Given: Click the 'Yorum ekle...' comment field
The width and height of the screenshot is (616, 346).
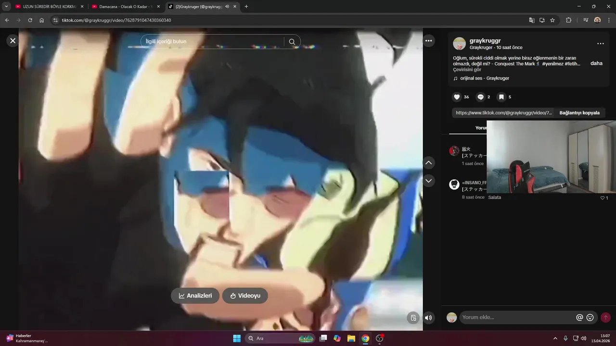Looking at the screenshot, I should click(x=517, y=317).
